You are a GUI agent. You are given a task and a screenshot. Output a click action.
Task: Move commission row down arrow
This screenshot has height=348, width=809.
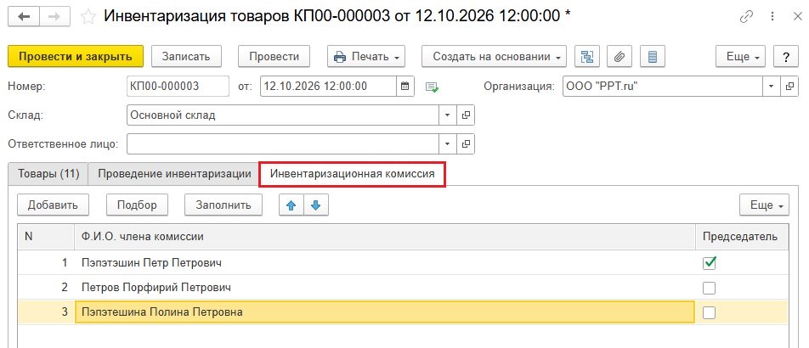click(x=316, y=205)
